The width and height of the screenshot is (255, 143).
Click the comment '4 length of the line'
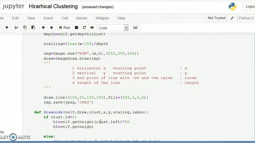point(96,83)
